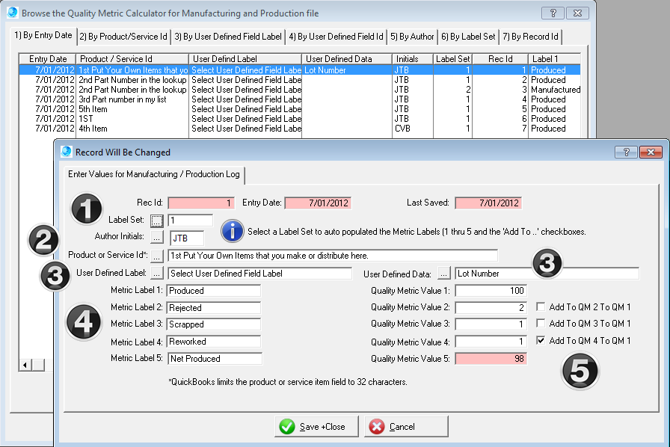
Task: Open the Product or Service Id lookup
Action: point(156,256)
